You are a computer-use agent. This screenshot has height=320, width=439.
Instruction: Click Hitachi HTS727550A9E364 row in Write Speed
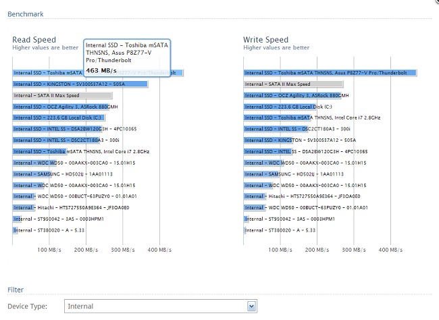(302, 196)
